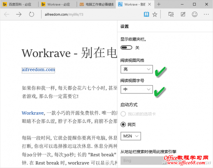Select the 我以前的选项卡 radio option

123,114
